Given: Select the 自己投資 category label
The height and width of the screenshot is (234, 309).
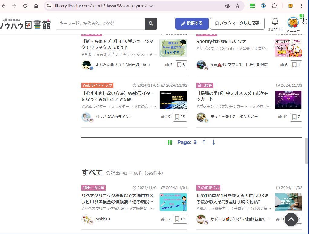Looking at the screenshot, I should click(205, 85).
